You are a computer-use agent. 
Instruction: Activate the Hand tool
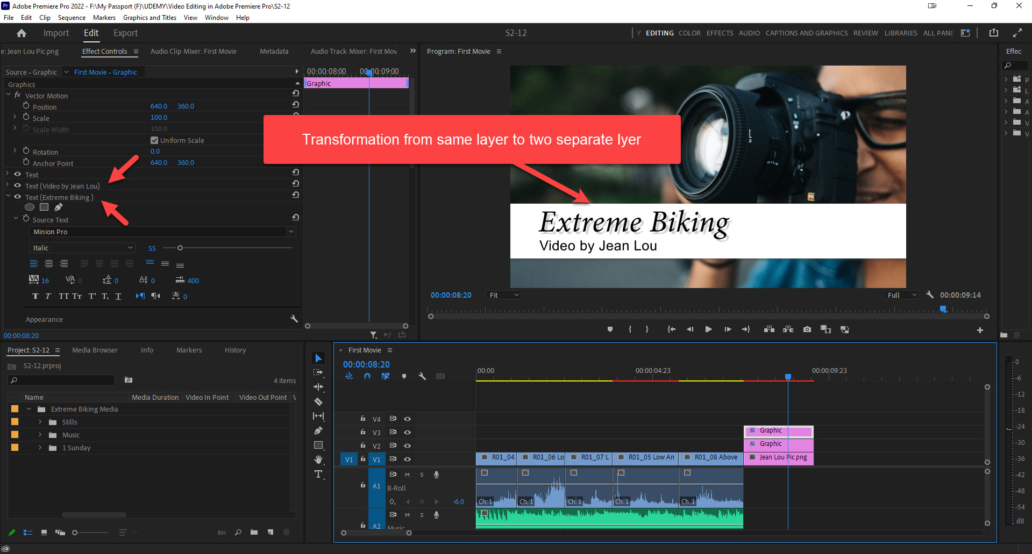point(318,460)
